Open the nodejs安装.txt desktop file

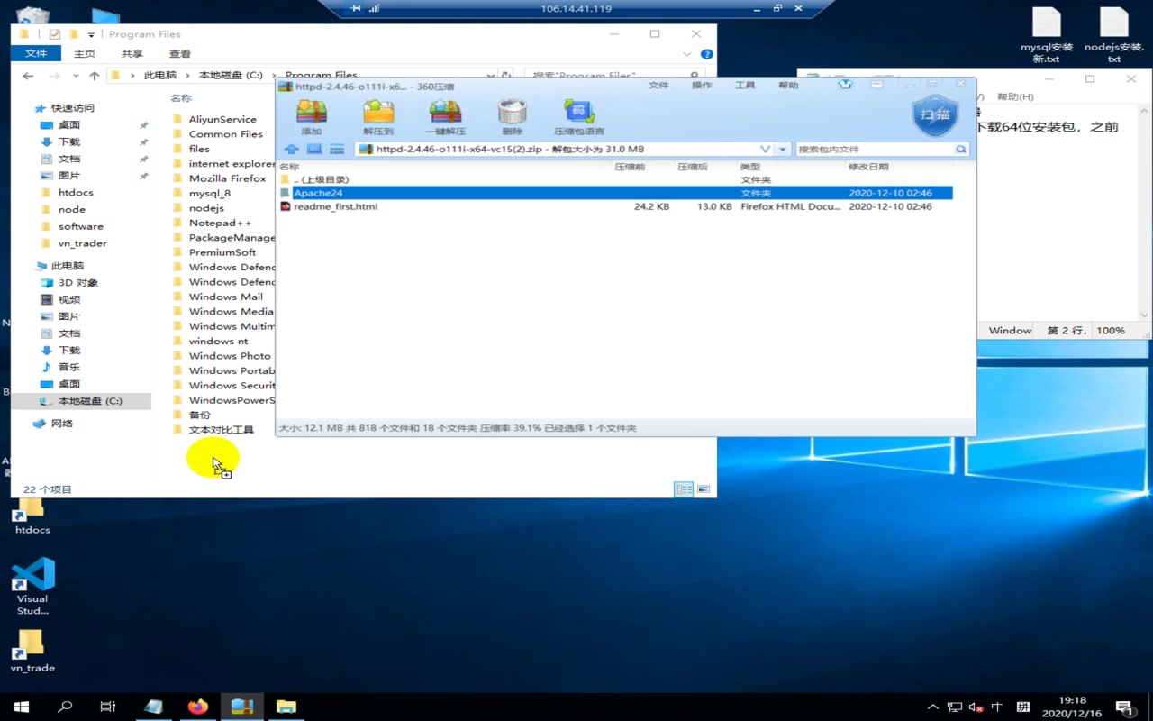pos(1114,35)
